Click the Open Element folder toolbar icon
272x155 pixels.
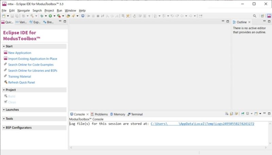[68, 16]
